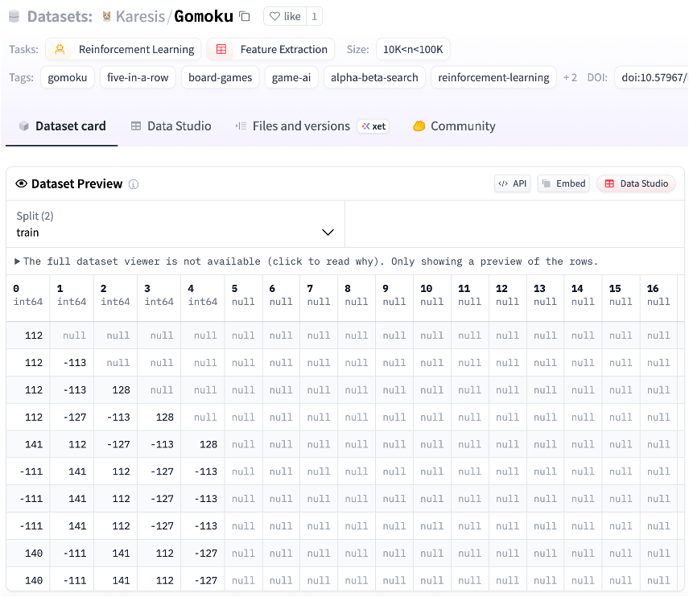Click the Karesis user avatar icon
Screen dimensions: 689x597
pyautogui.click(x=106, y=16)
